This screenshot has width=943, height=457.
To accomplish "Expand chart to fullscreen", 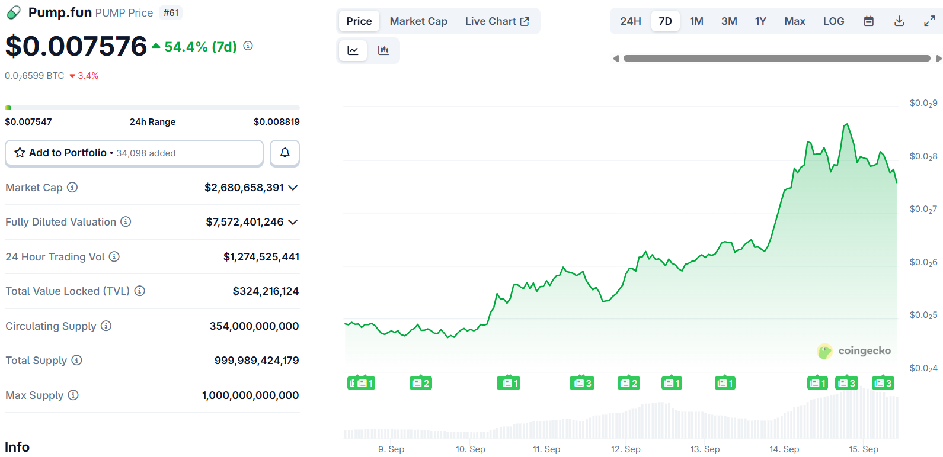I will (x=930, y=21).
